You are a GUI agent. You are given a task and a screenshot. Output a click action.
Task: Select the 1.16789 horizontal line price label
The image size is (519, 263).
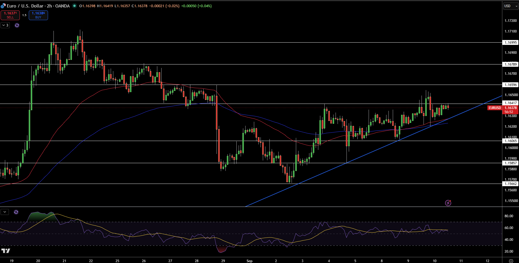pyautogui.click(x=510, y=64)
